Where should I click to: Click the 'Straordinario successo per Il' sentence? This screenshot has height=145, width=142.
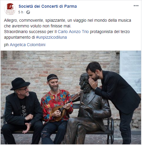(30, 32)
